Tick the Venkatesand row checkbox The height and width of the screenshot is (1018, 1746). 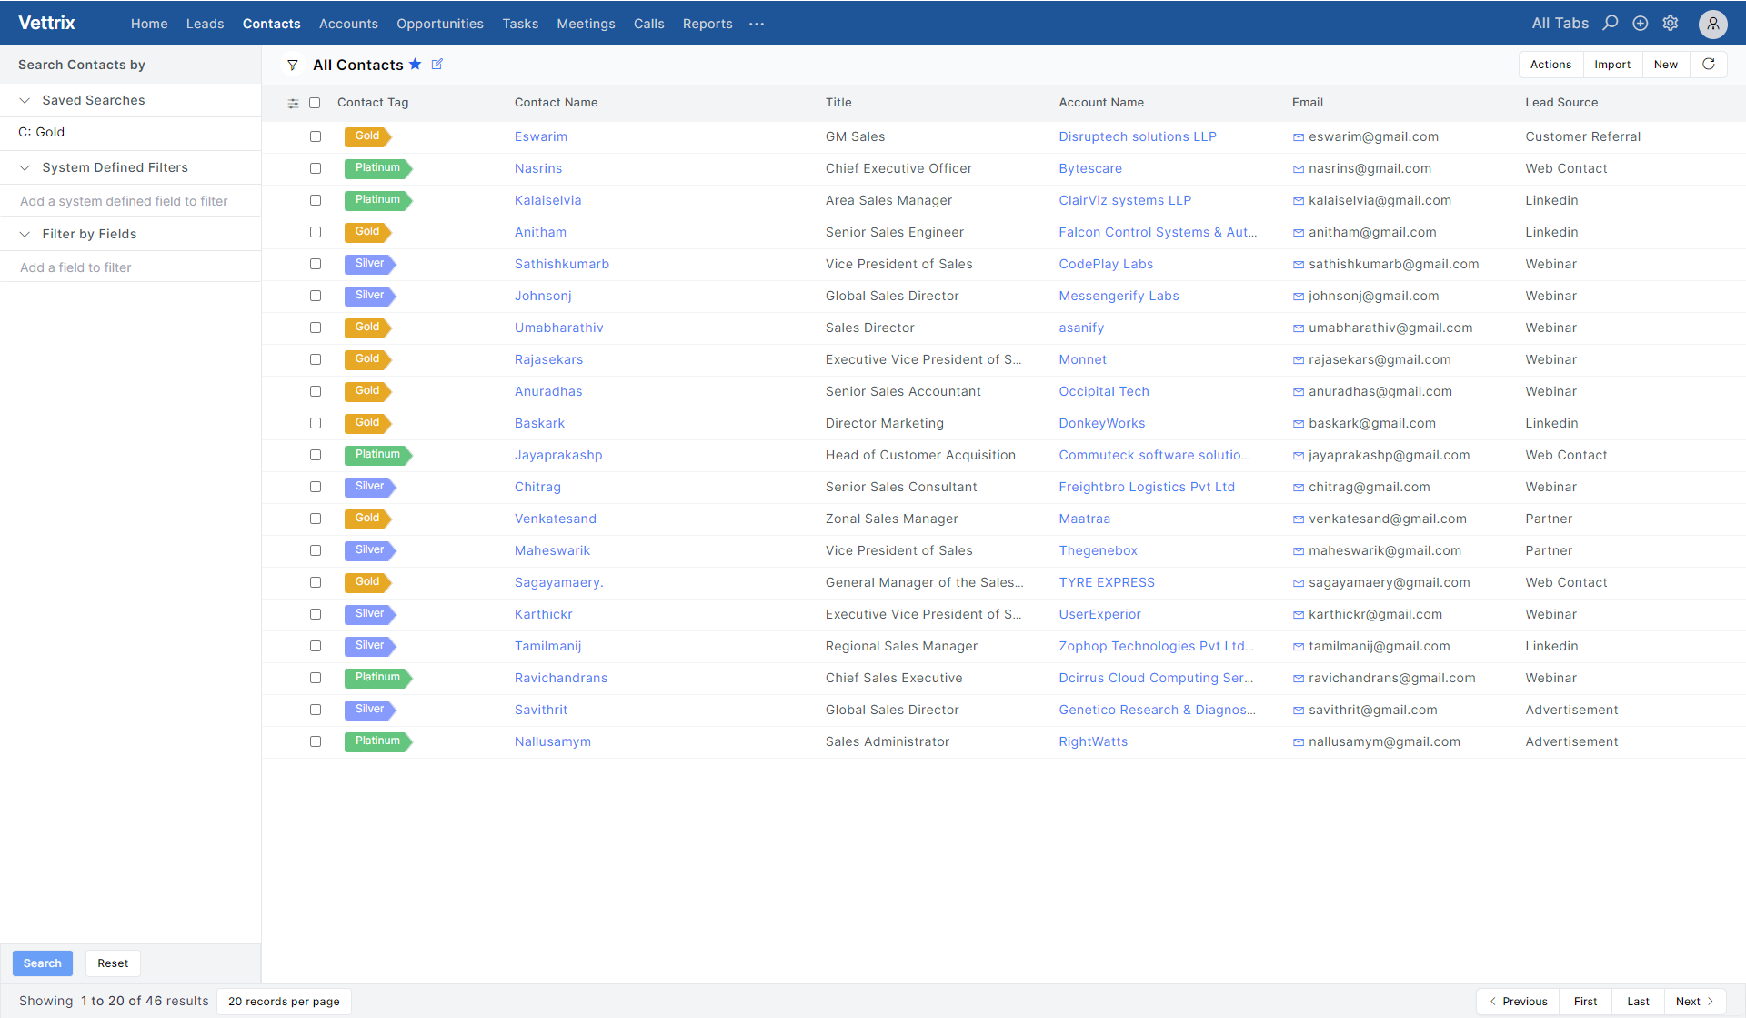[316, 519]
